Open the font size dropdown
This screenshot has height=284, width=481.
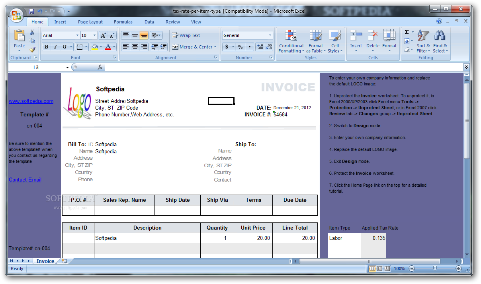click(x=94, y=35)
